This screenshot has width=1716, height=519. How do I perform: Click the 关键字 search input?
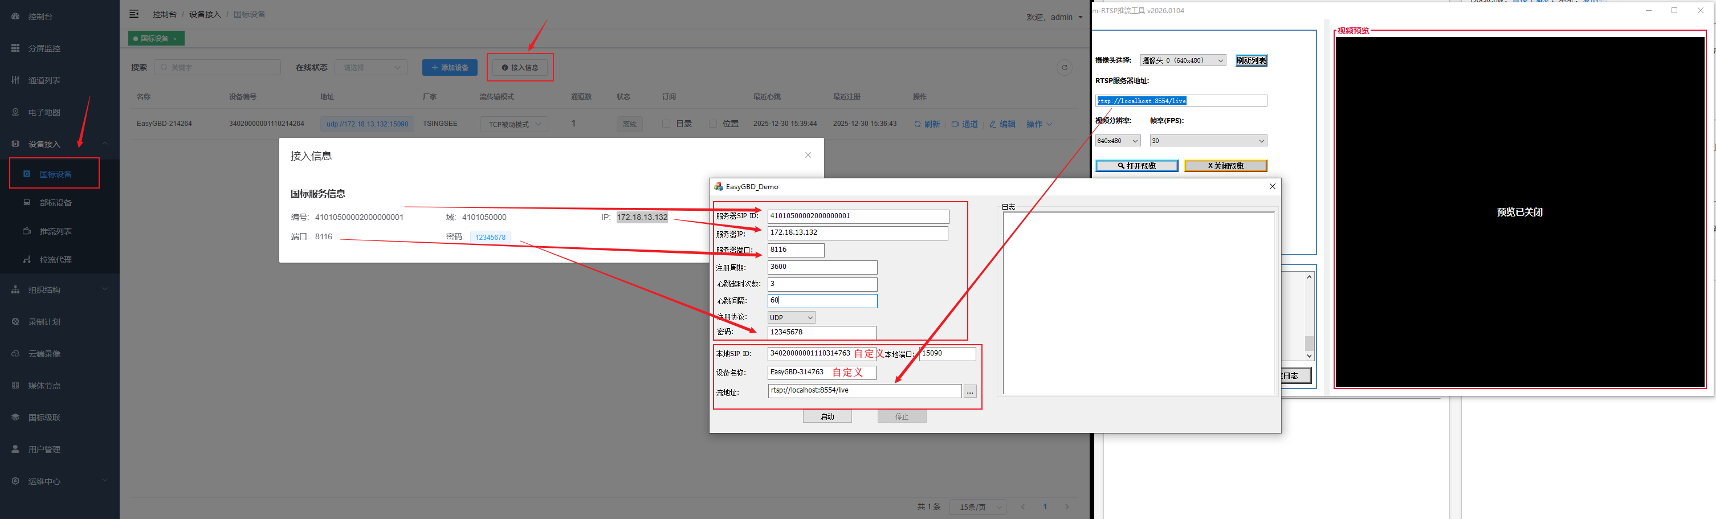pyautogui.click(x=217, y=67)
